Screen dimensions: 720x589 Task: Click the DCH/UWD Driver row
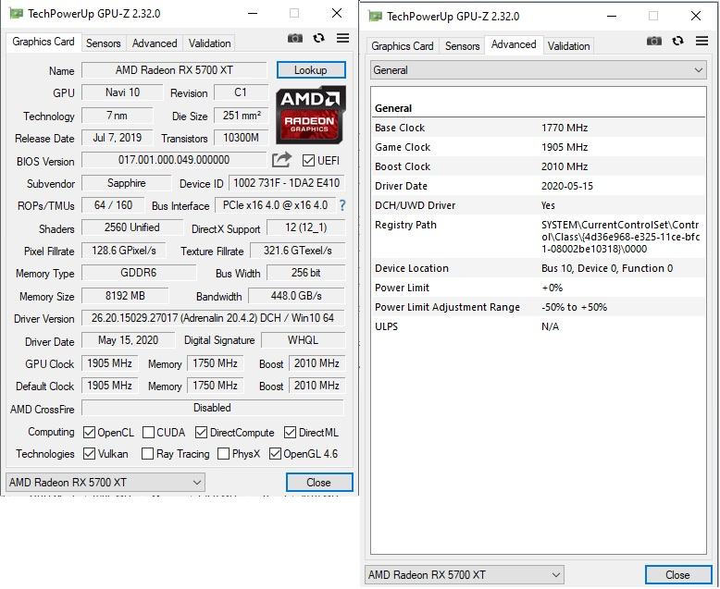539,205
